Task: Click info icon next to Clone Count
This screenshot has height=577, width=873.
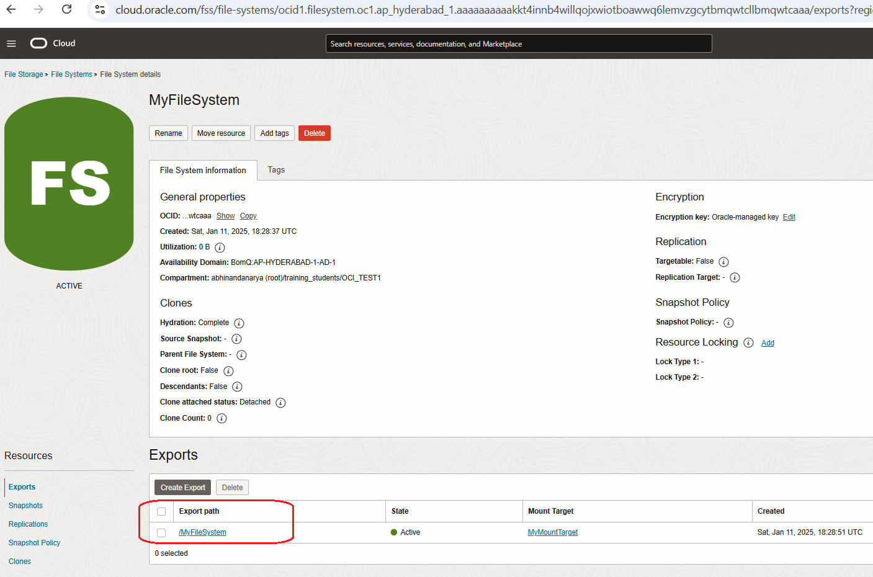Action: [x=222, y=419]
